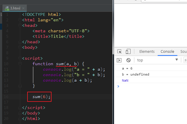The height and width of the screenshot is (124, 187).
Task: Place cursor on the sum(6); call
Action: click(x=41, y=97)
